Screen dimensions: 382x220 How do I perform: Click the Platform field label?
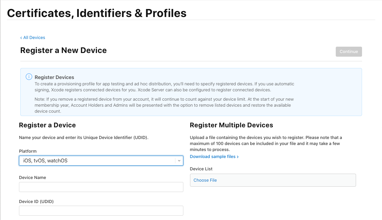(x=28, y=151)
